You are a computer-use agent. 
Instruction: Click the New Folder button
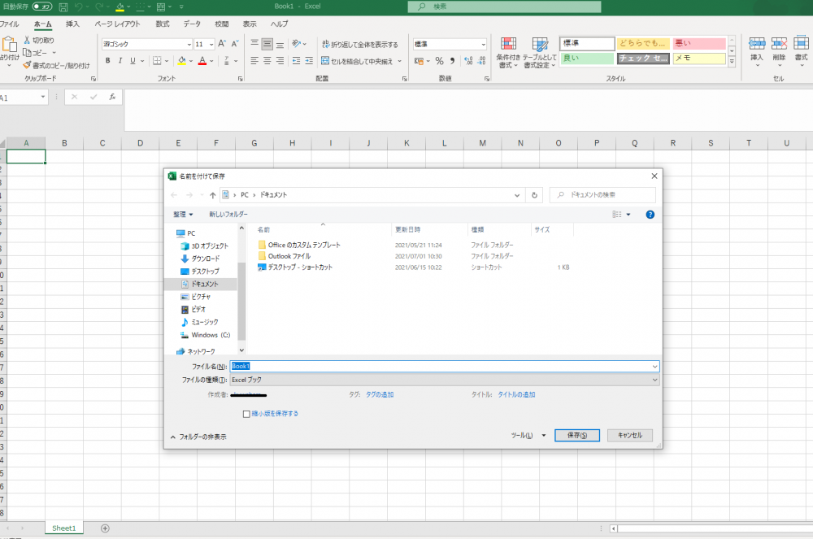[x=228, y=214]
